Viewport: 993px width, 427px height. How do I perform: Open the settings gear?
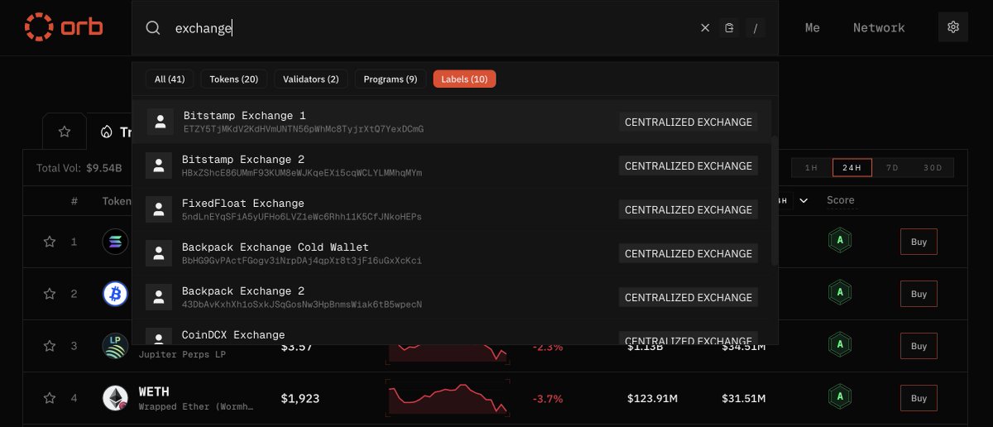[953, 27]
